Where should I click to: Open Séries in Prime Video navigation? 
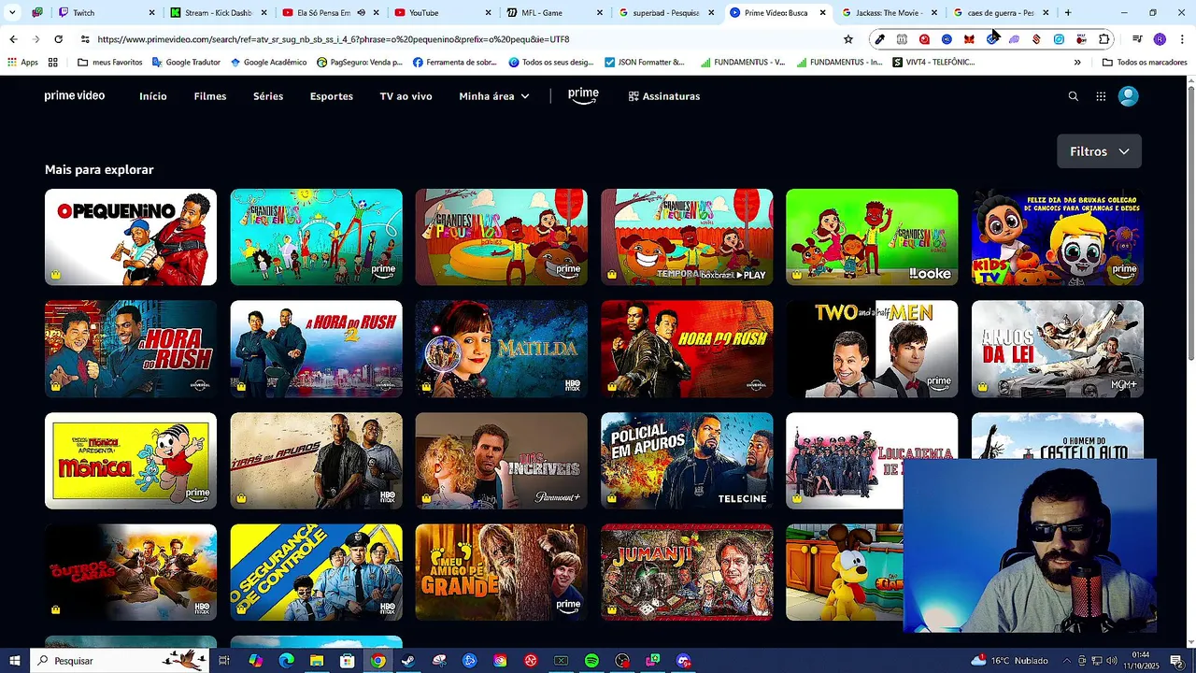(268, 96)
